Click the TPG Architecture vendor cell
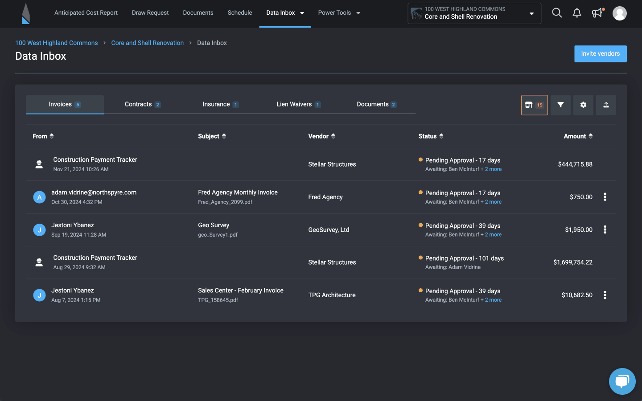Image resolution: width=642 pixels, height=401 pixels. pyautogui.click(x=332, y=295)
